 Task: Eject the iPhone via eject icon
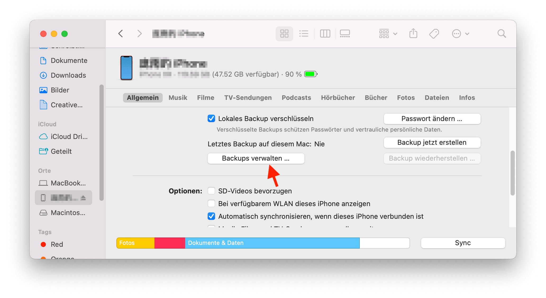[x=83, y=198]
